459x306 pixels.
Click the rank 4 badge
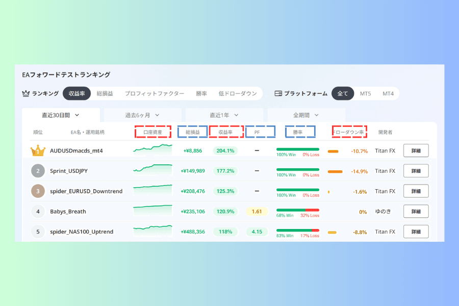click(x=38, y=211)
